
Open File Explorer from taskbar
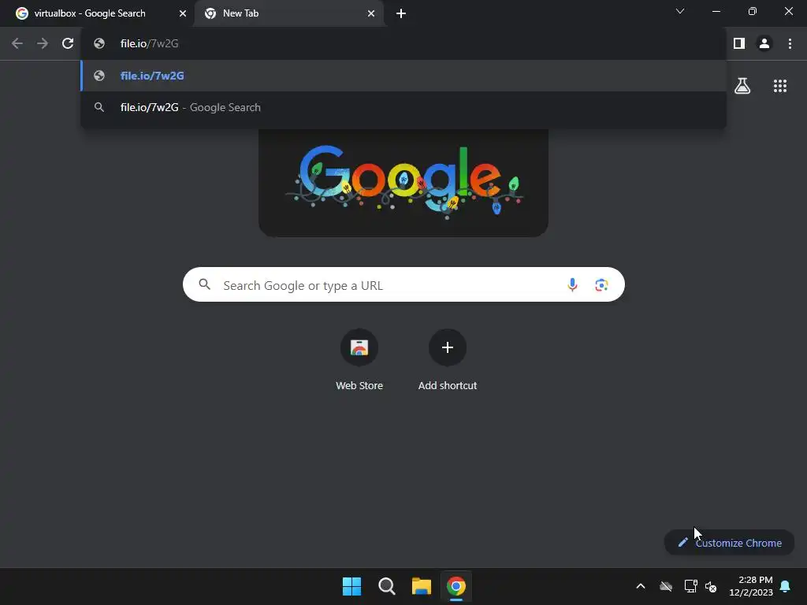(422, 586)
